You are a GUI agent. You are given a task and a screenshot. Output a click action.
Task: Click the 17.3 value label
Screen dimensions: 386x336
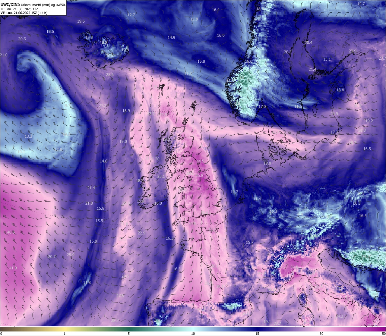click(334, 132)
